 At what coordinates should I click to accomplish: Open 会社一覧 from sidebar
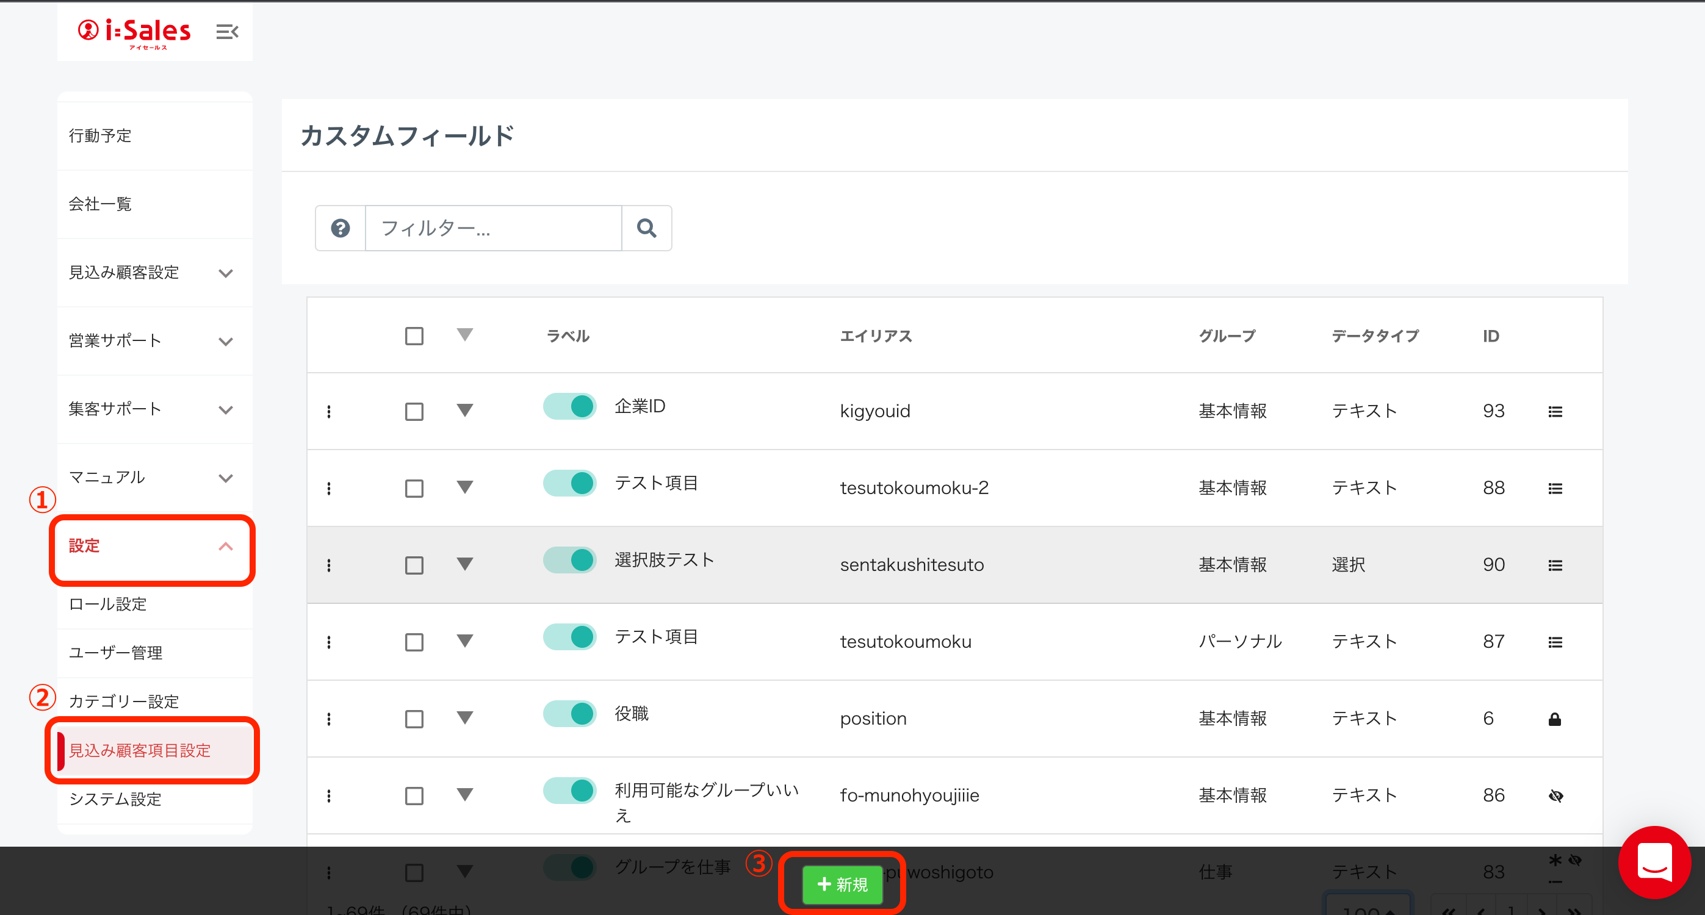coord(101,204)
